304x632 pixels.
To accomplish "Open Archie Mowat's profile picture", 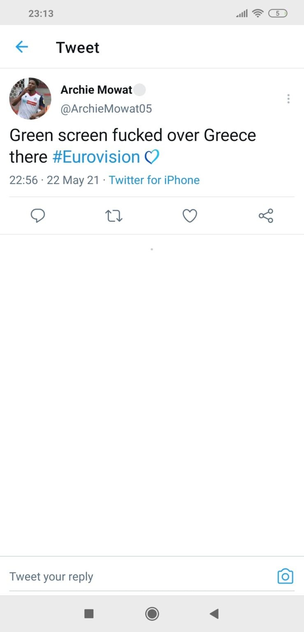I will 30,99.
